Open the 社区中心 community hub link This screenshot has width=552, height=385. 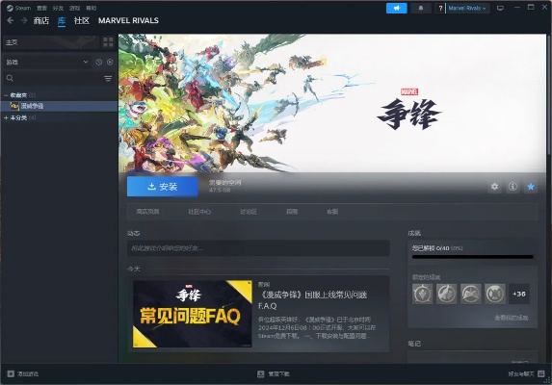(x=199, y=212)
